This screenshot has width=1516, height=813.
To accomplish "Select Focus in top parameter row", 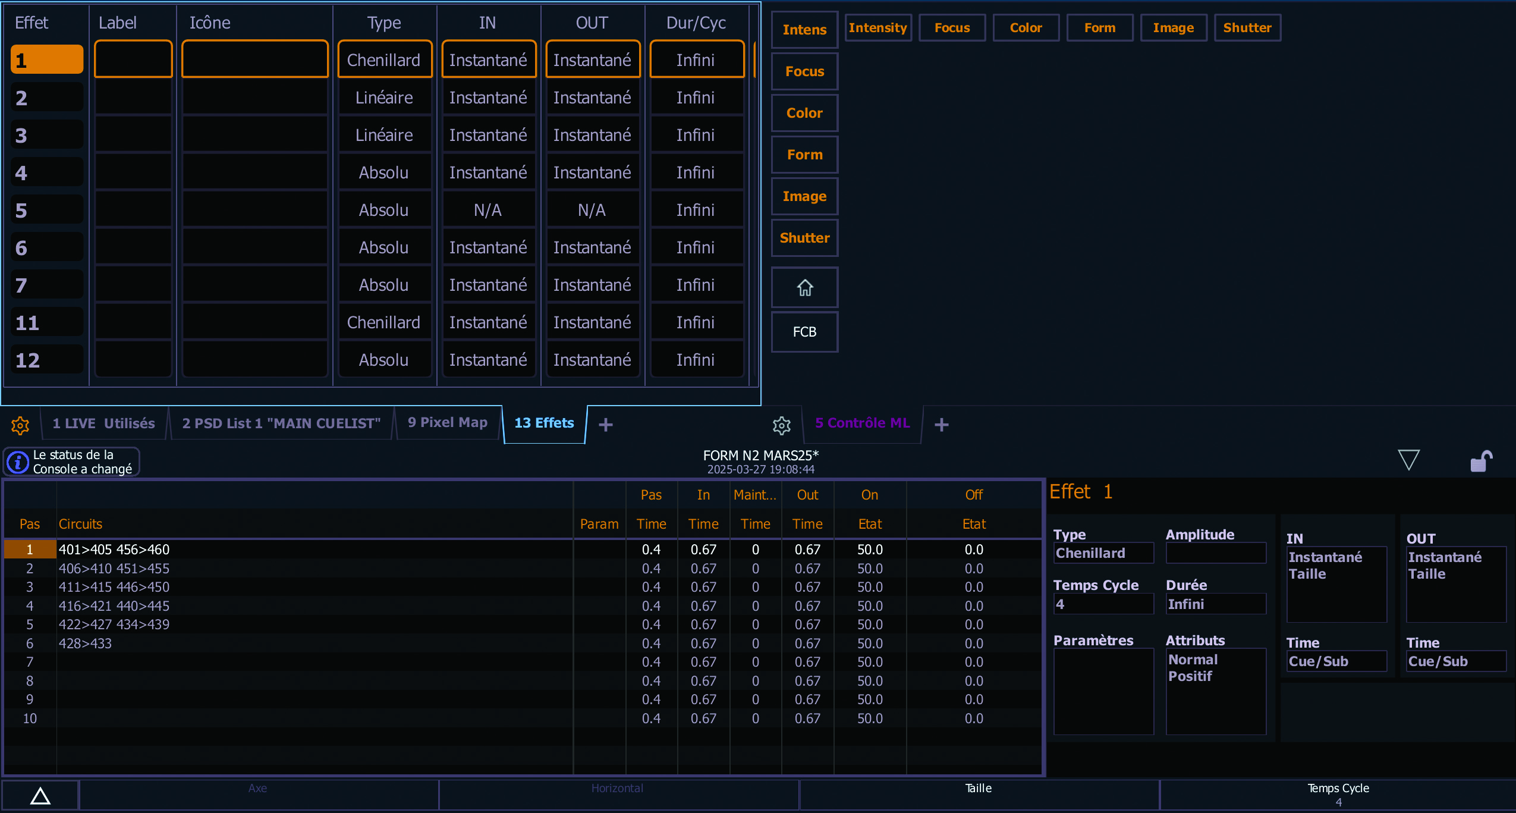I will (x=952, y=28).
